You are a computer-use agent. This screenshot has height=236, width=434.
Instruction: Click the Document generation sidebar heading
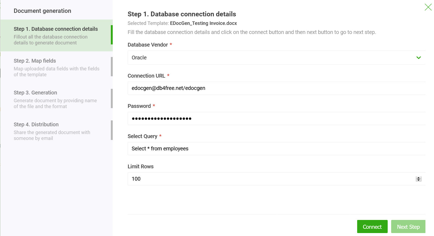click(42, 11)
